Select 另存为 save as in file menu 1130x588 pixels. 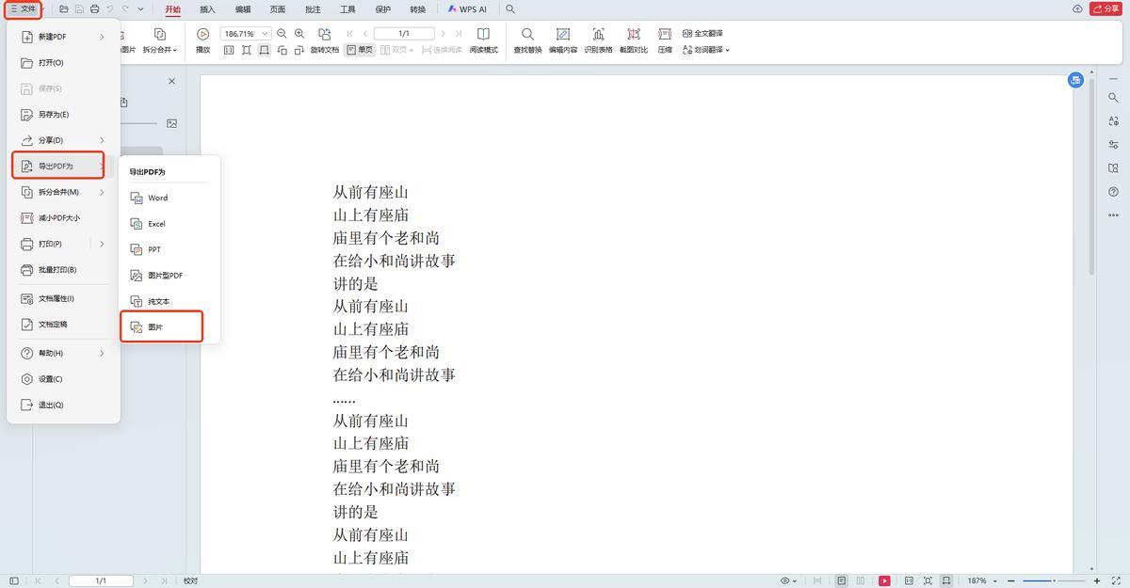[53, 115]
